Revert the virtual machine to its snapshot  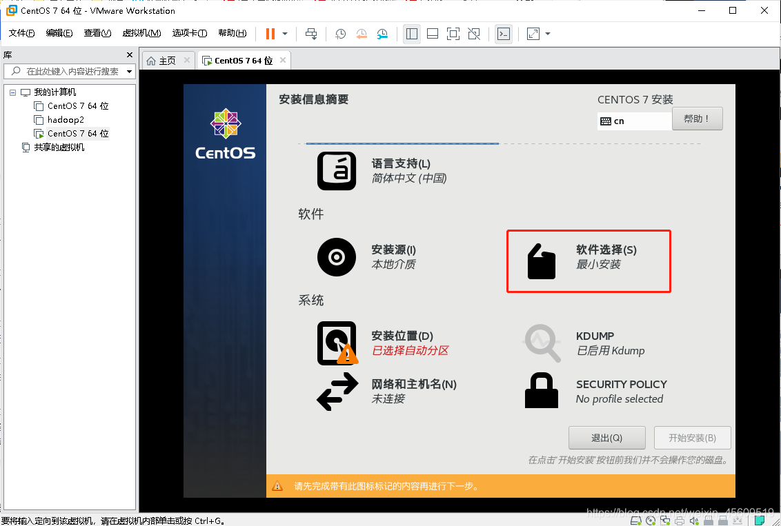[x=361, y=33]
